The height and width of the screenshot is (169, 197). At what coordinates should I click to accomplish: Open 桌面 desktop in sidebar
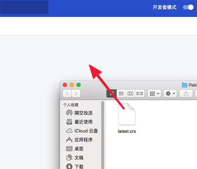point(75,149)
